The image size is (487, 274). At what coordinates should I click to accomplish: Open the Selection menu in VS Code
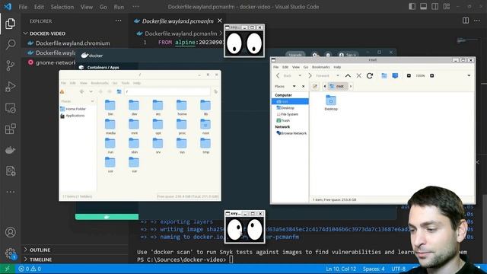tap(62, 7)
